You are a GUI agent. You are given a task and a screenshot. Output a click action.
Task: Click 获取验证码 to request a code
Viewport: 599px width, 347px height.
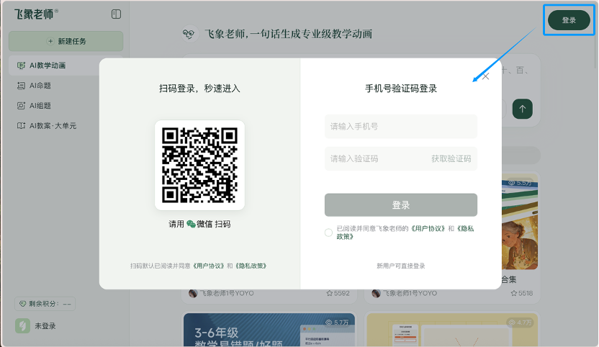click(x=451, y=158)
